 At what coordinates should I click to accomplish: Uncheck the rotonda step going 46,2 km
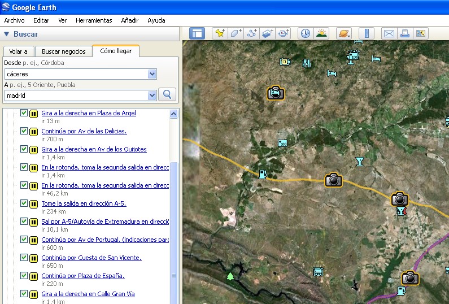[x=24, y=185]
